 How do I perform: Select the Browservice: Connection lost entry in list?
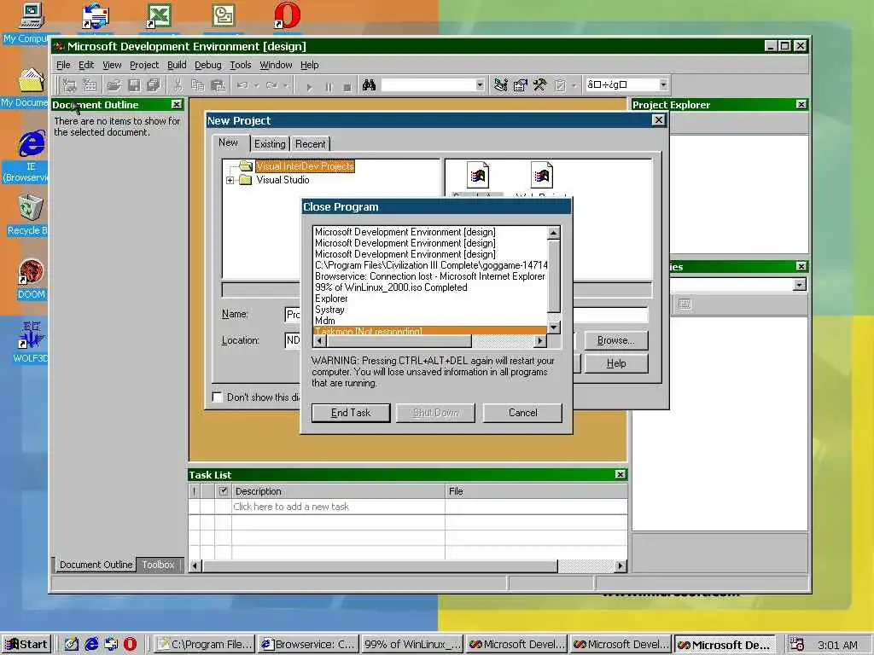[430, 276]
